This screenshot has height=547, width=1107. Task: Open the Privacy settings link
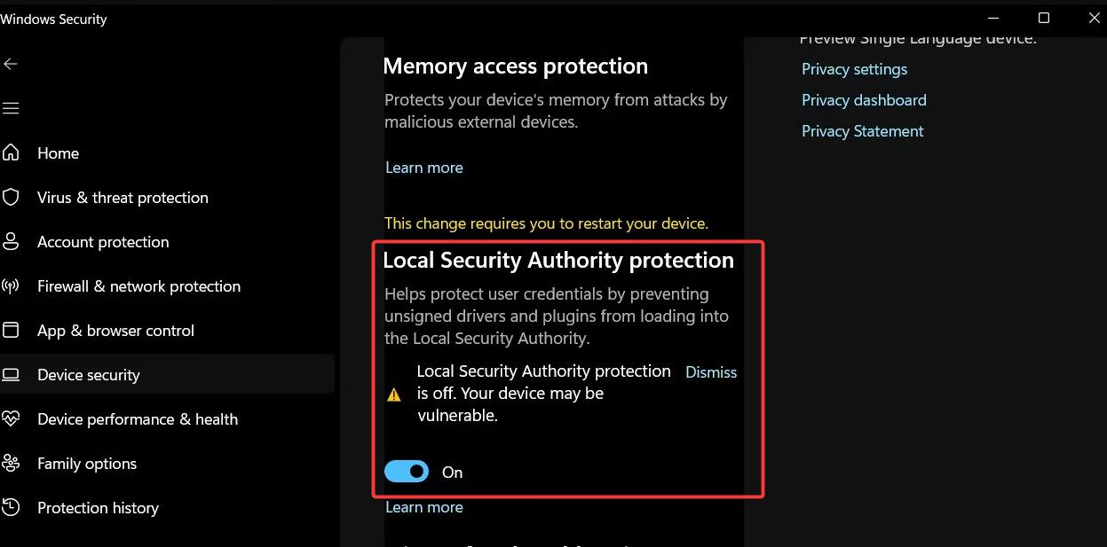(x=854, y=69)
